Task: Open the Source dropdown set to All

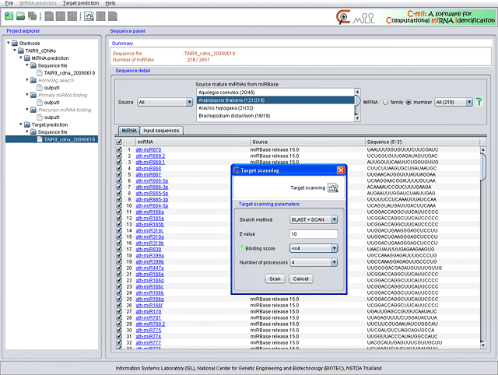Action: click(165, 102)
